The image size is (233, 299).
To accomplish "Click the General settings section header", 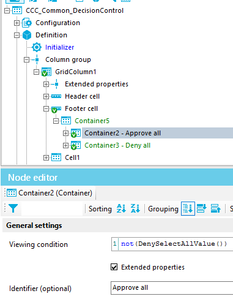I will point(117,225).
